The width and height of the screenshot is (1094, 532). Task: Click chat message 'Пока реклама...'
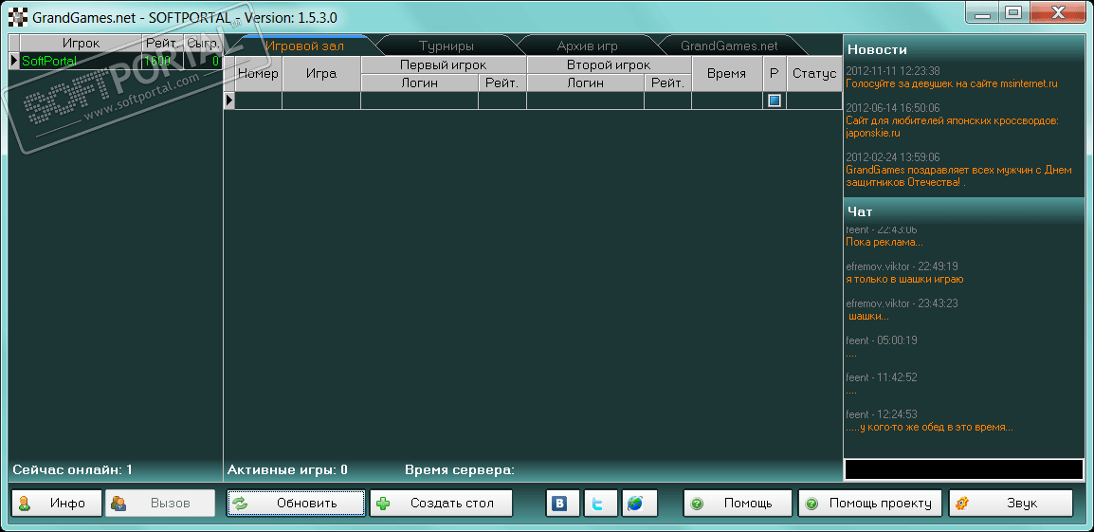click(x=884, y=242)
